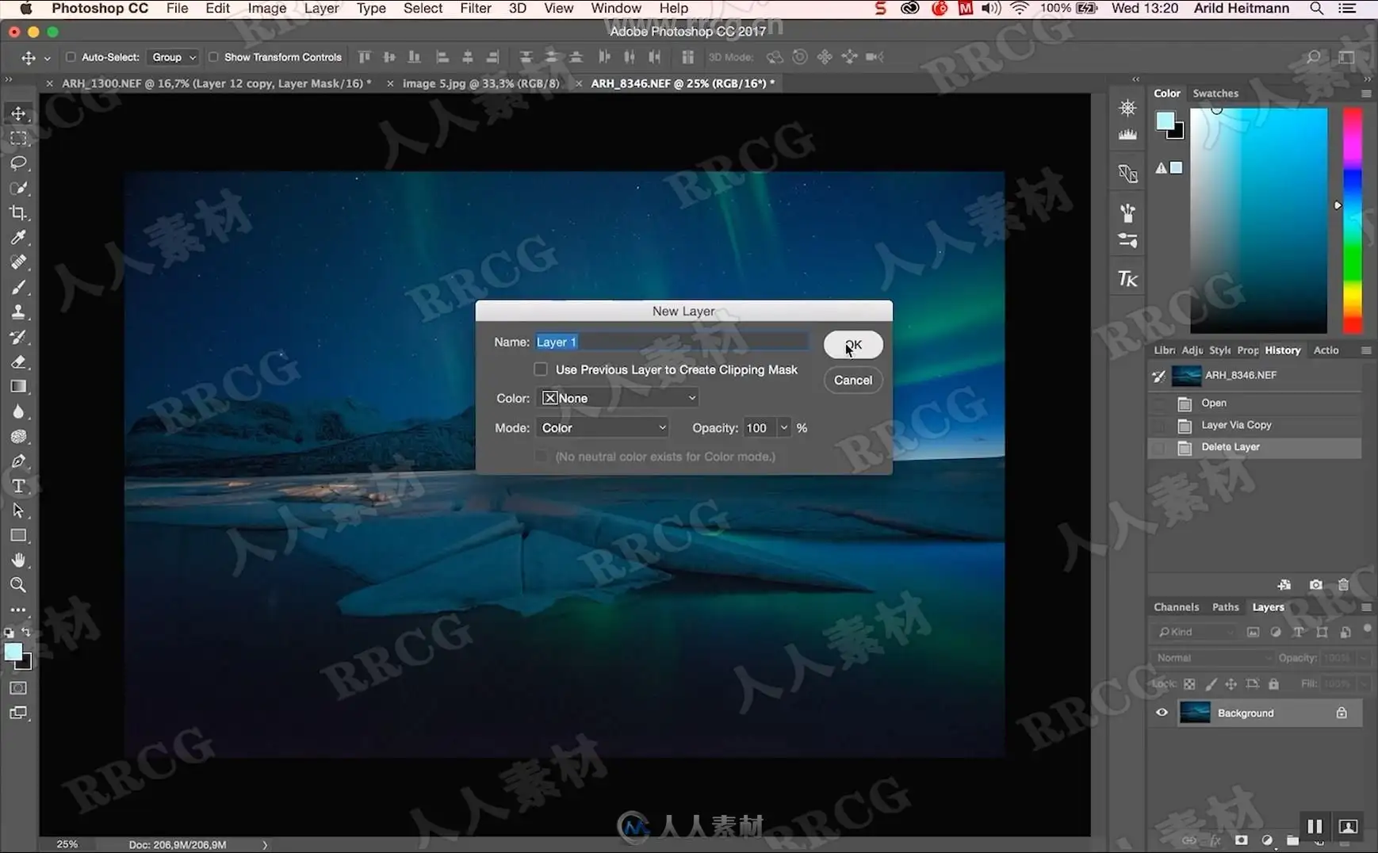The width and height of the screenshot is (1378, 853).
Task: Switch to ARH_1300.NEF document tab
Action: click(216, 83)
